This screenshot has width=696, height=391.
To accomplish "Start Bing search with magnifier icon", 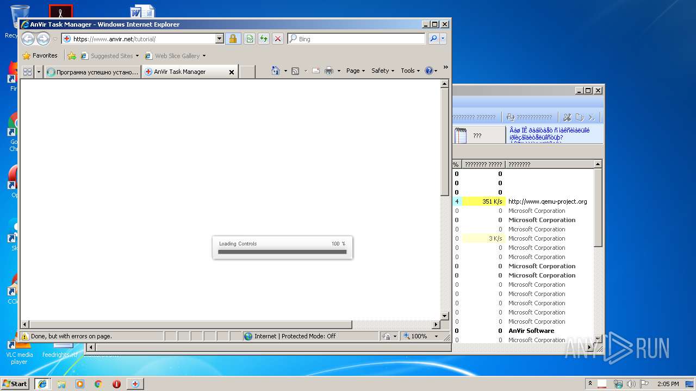I will 433,39.
